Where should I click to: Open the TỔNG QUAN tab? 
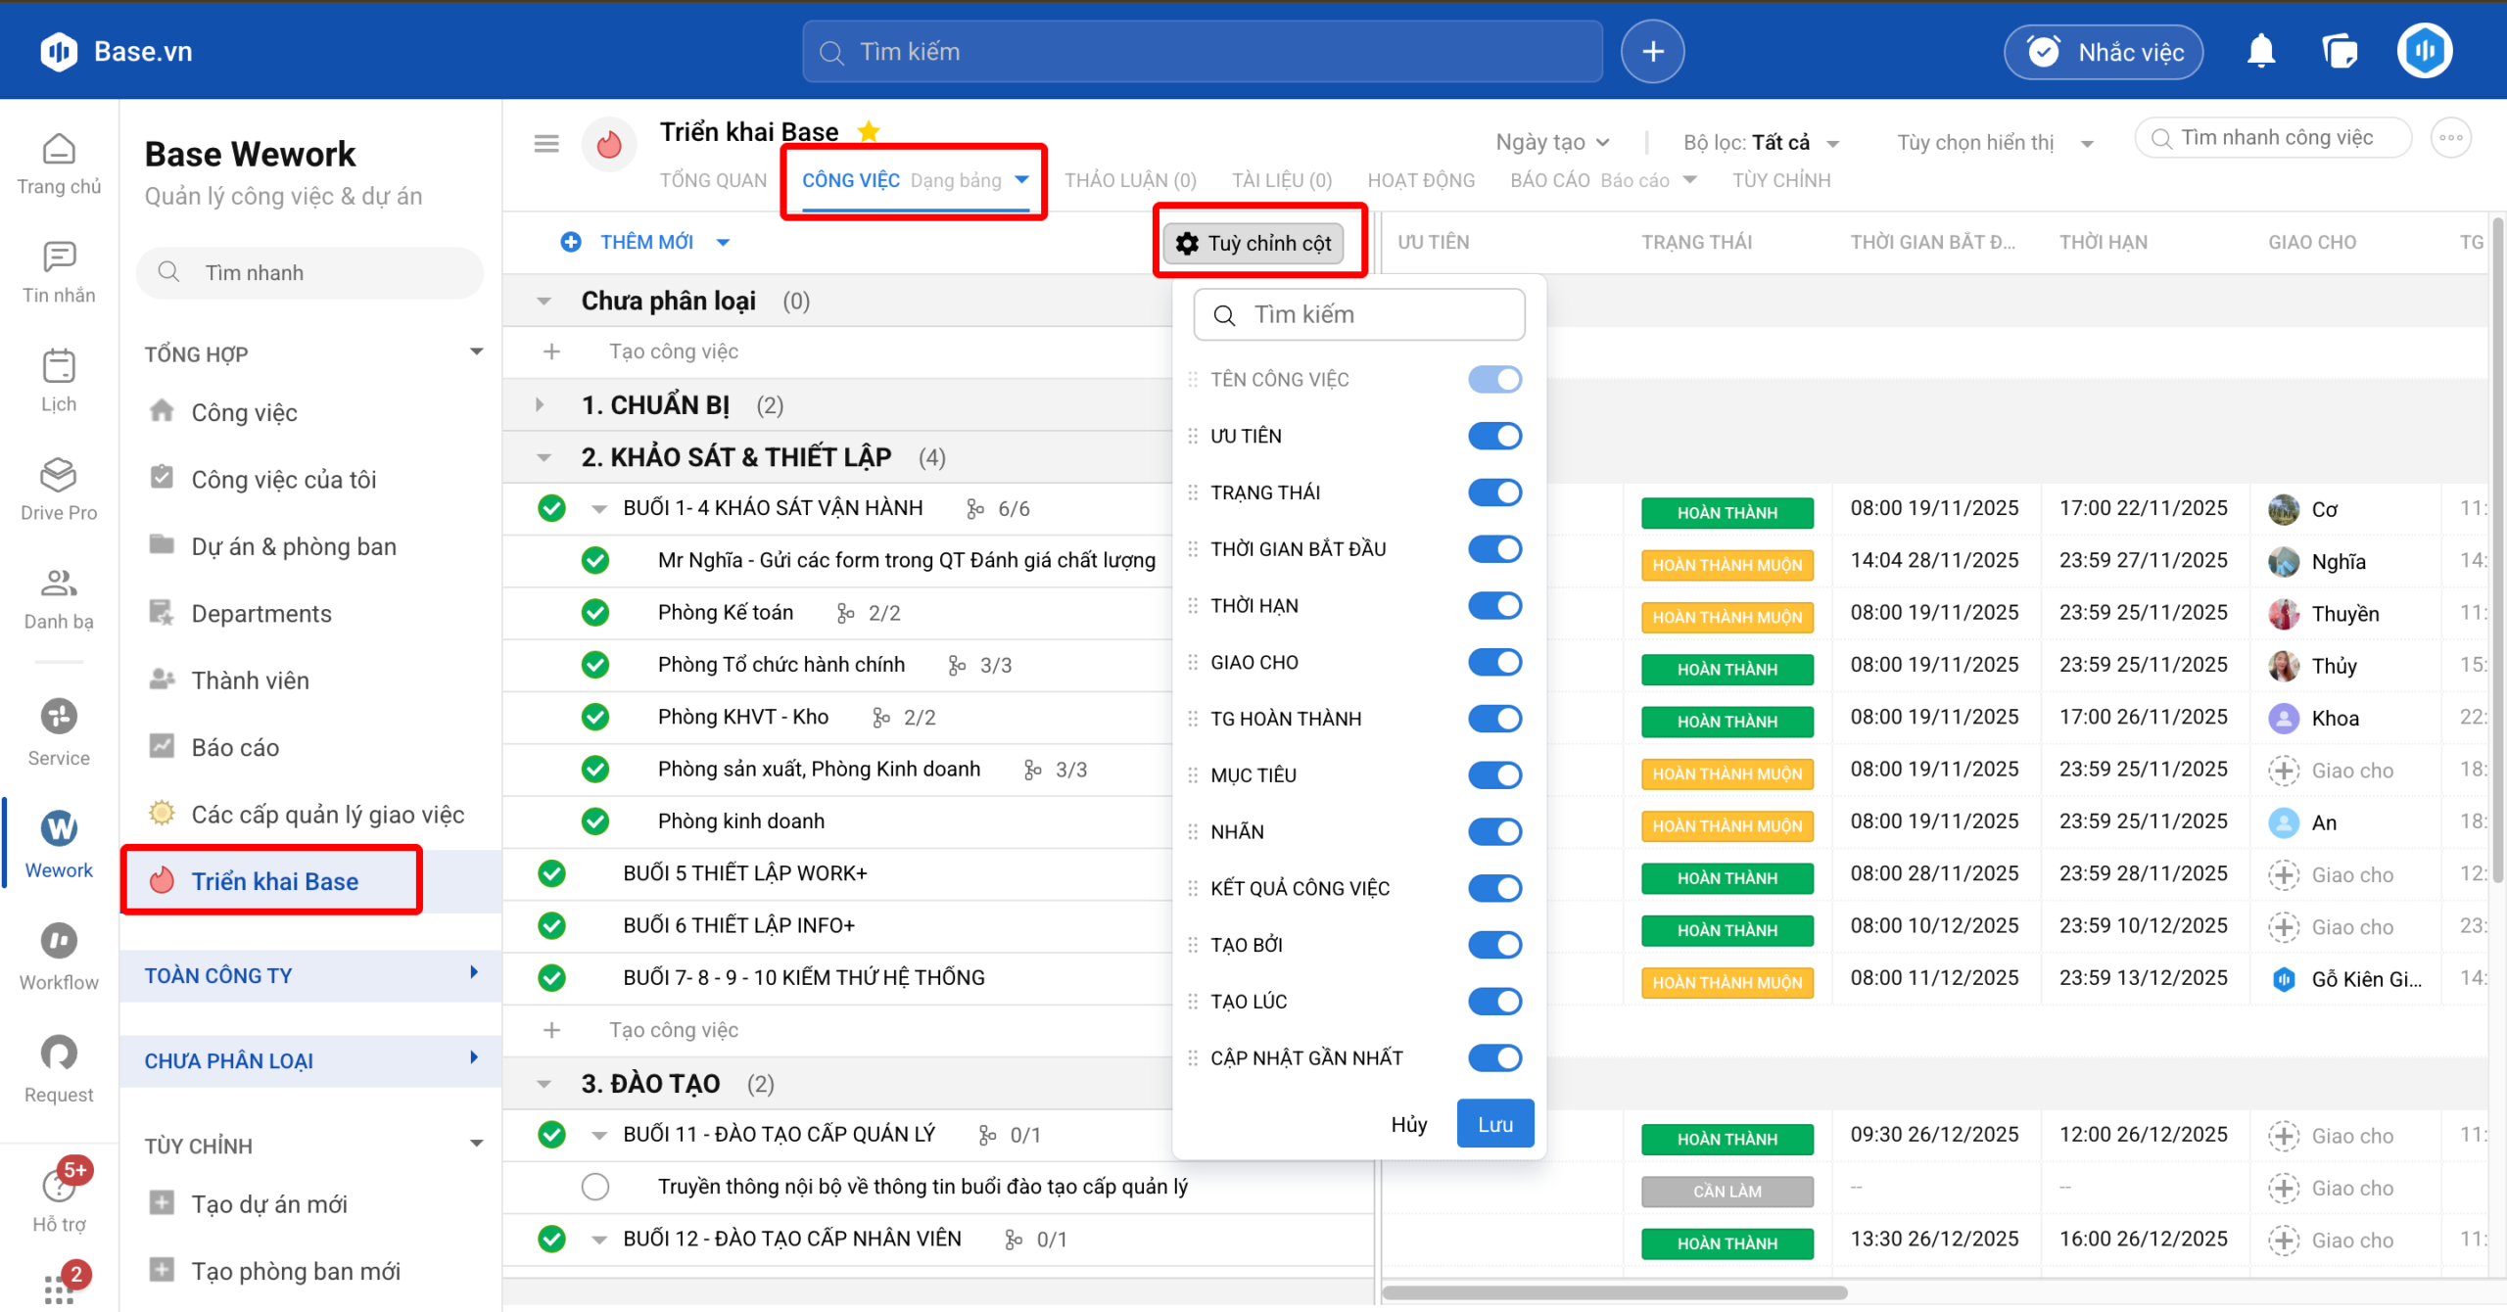coord(713,180)
